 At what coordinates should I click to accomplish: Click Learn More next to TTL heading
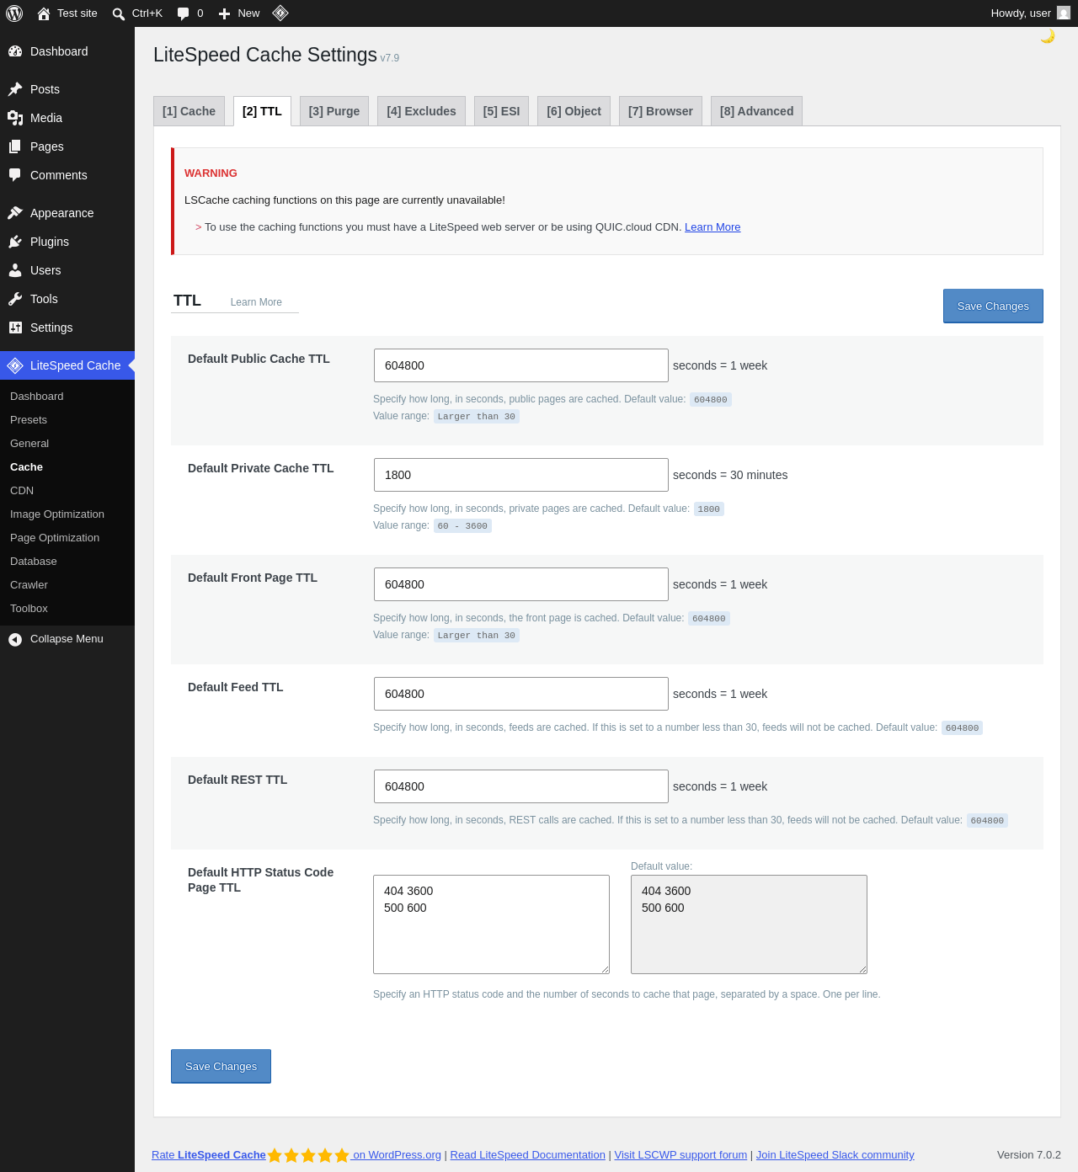pyautogui.click(x=256, y=302)
